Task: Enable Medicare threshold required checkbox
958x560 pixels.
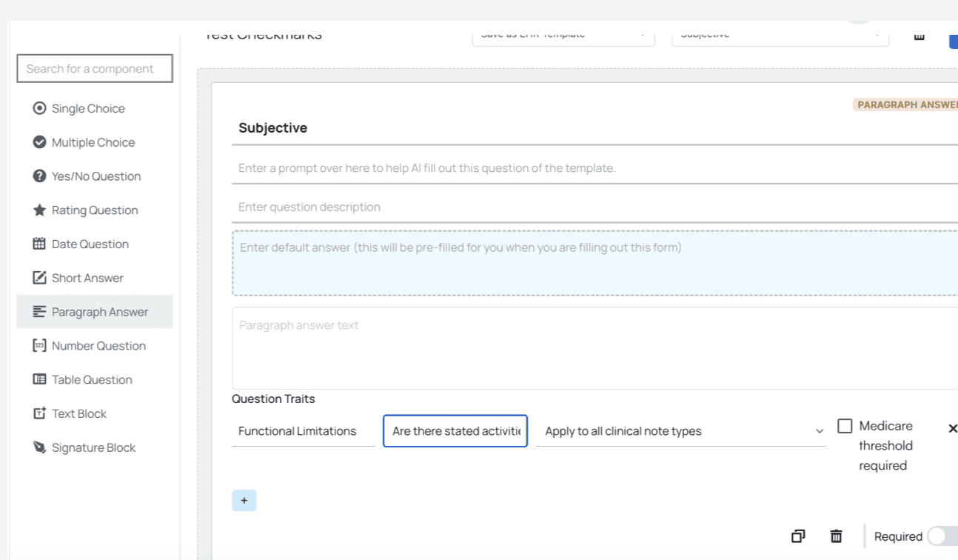Action: point(845,426)
